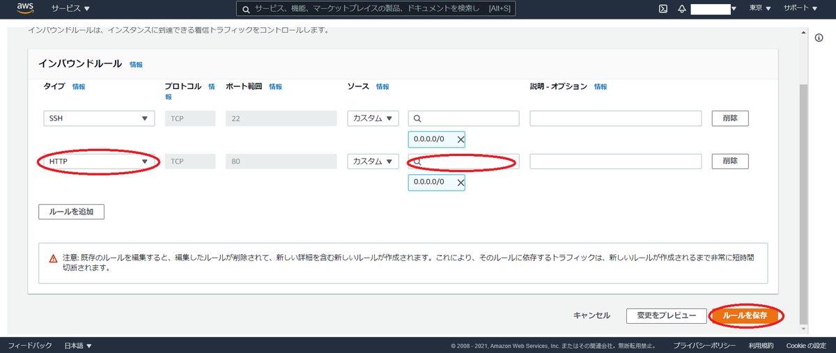
Task: Delete the SSH rule
Action: 730,118
